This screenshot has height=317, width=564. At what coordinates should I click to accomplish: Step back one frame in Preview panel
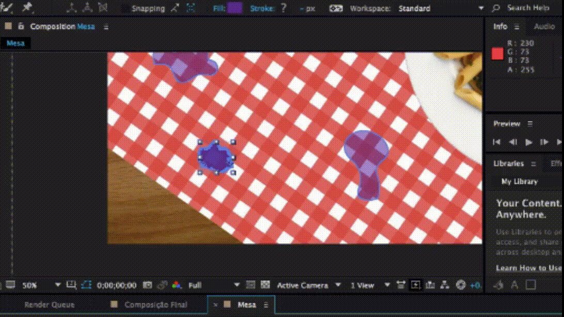513,142
